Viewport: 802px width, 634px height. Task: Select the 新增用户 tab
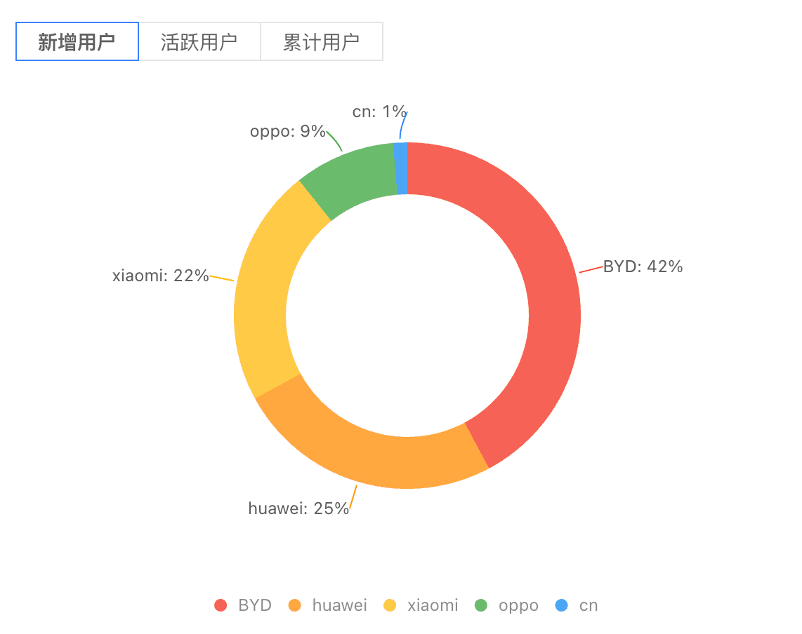pyautogui.click(x=77, y=41)
